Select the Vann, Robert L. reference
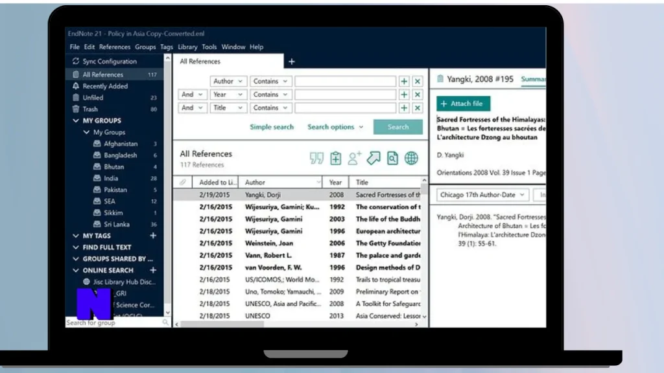The image size is (664, 373). [297, 255]
